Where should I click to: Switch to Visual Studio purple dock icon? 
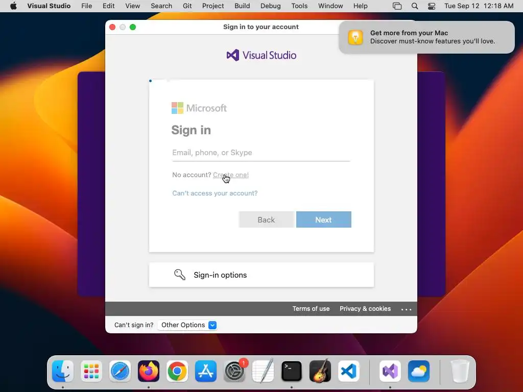(390, 371)
